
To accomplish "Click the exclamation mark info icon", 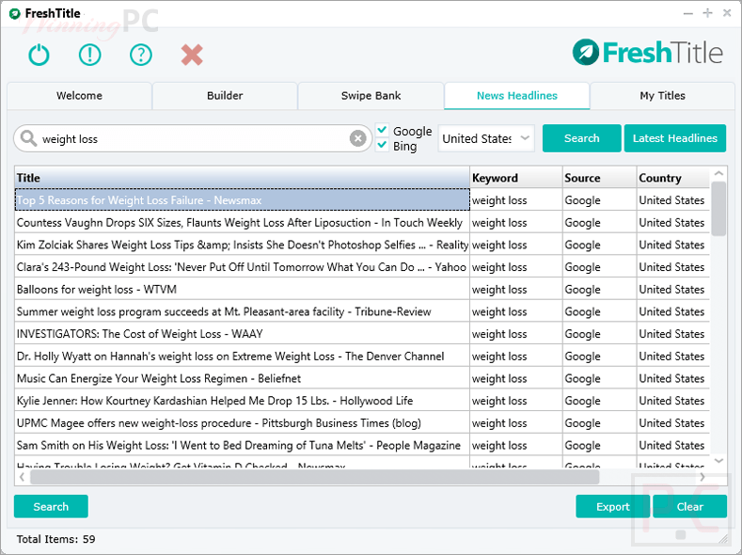I will (90, 55).
